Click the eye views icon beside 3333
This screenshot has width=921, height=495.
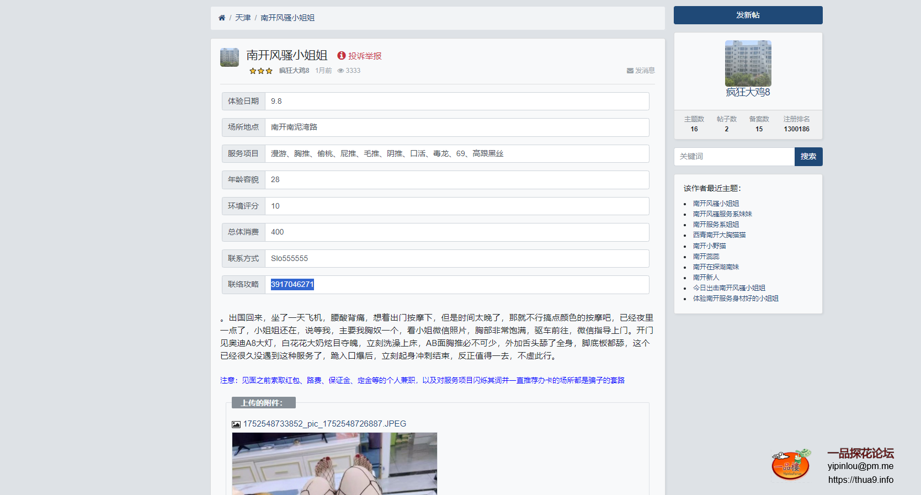point(340,71)
